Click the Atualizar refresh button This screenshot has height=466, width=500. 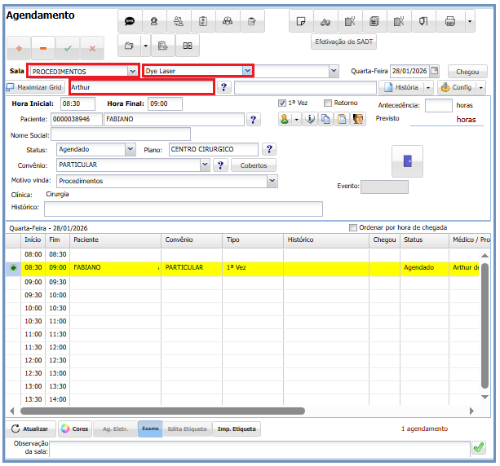coord(30,429)
